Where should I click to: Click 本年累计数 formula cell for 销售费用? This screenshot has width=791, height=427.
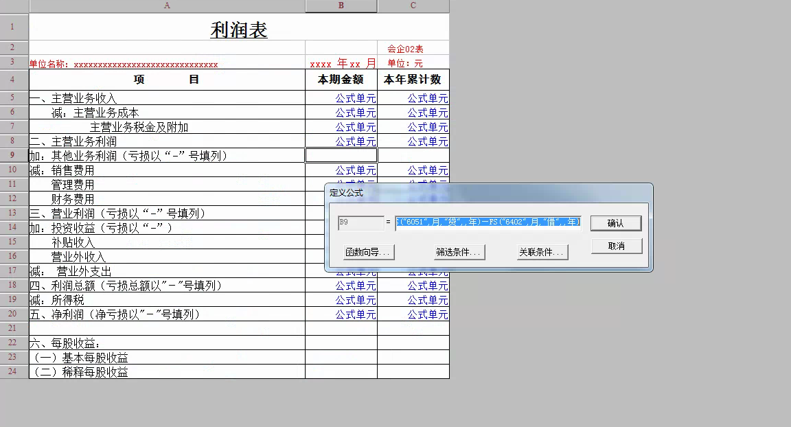click(x=413, y=170)
